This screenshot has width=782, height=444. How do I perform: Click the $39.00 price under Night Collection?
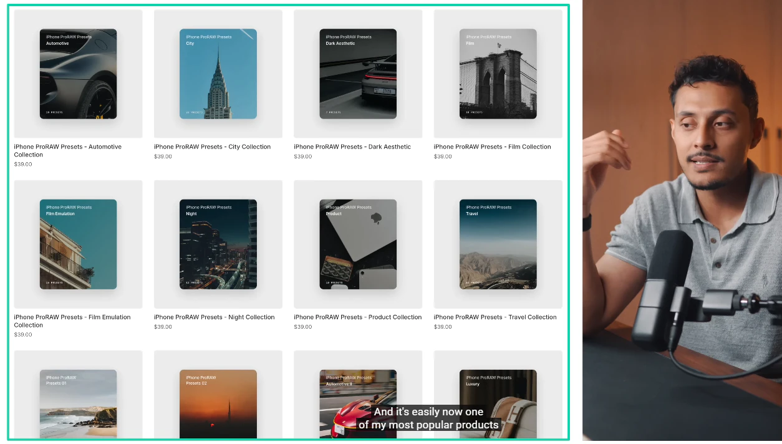163,327
